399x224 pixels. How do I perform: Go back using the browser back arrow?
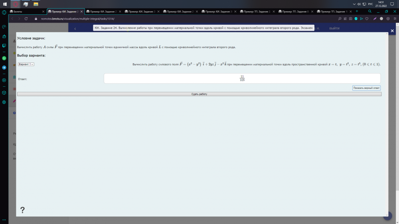coord(12,19)
